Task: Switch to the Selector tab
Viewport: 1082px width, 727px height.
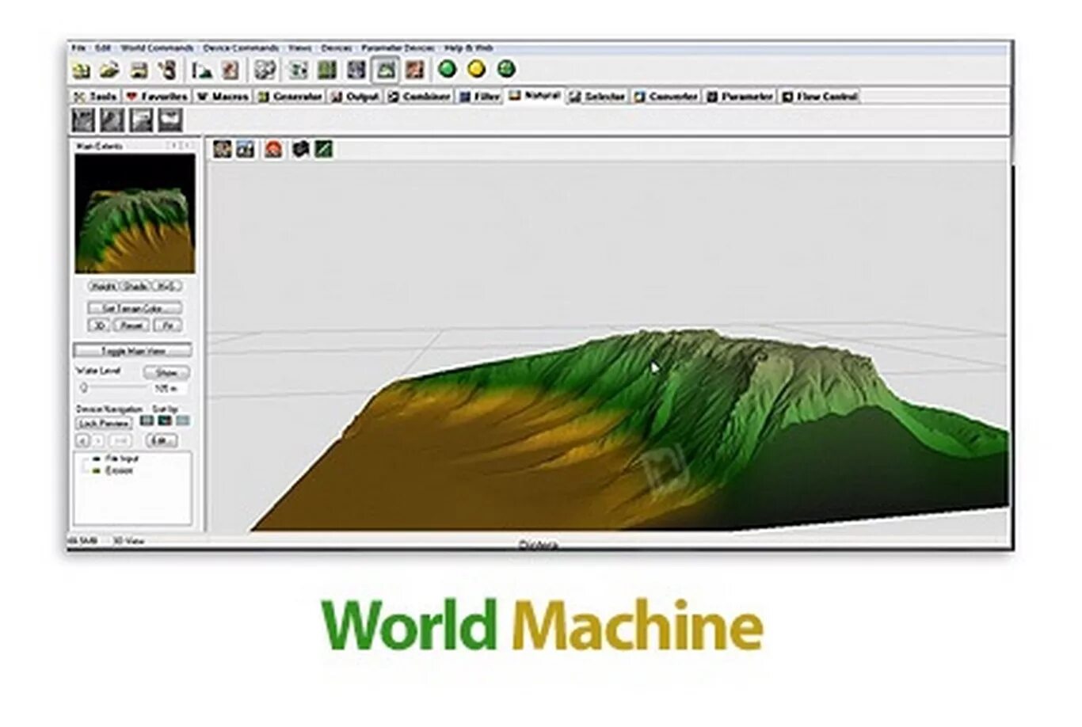Action: 597,97
